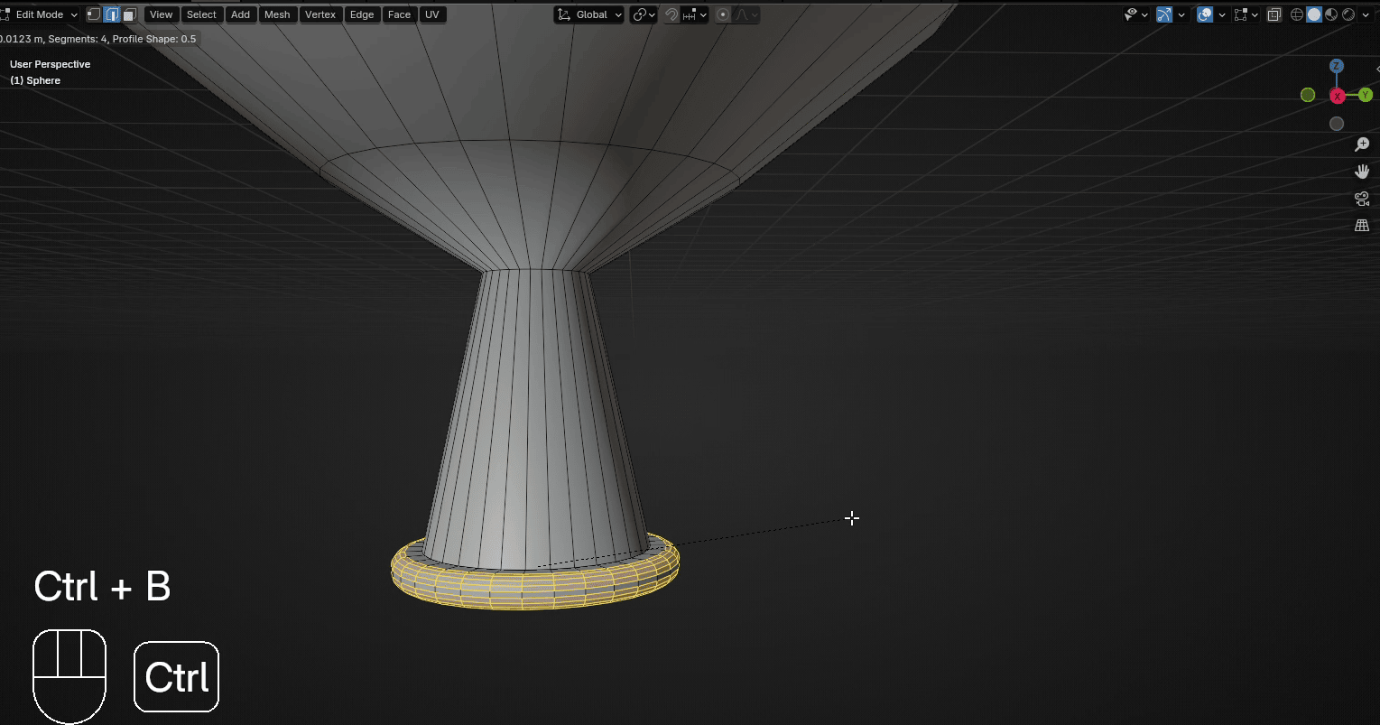The width and height of the screenshot is (1380, 725).
Task: Toggle the camera view icon
Action: click(x=1362, y=199)
